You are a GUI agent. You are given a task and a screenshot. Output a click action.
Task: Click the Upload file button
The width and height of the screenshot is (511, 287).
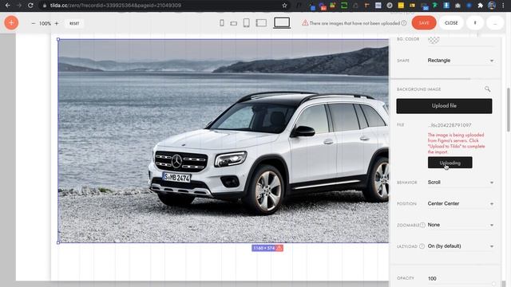444,106
